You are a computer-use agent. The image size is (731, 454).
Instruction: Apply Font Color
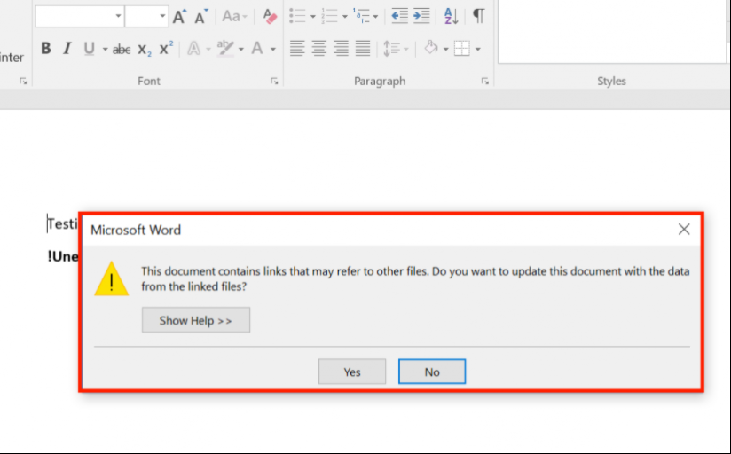257,49
